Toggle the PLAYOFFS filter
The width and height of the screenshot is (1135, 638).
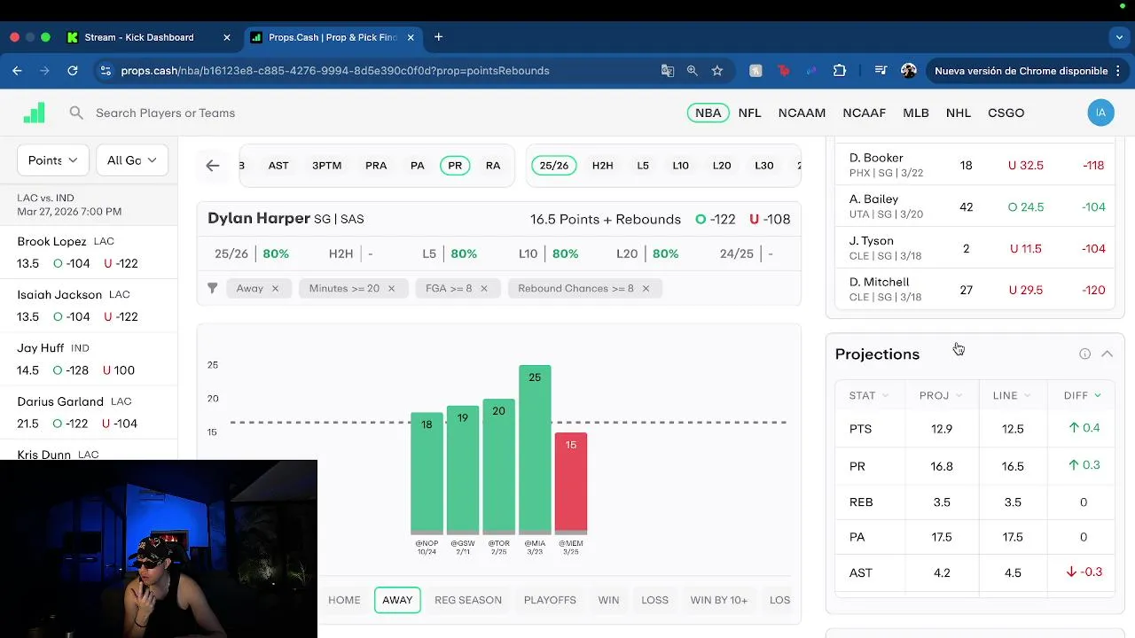coord(550,600)
